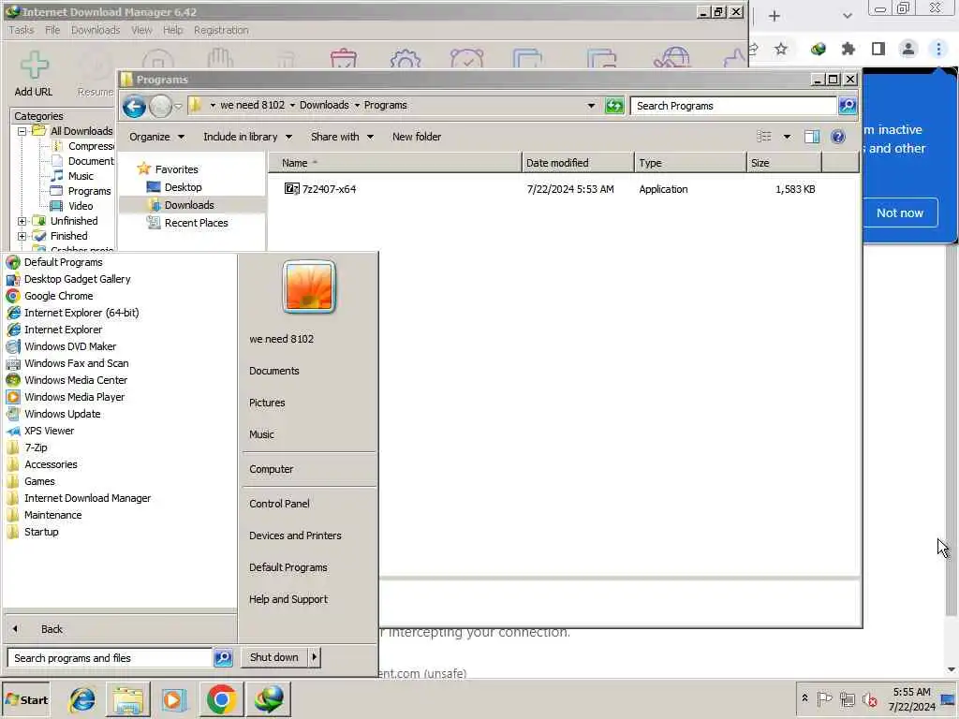Click Google Chrome taskbar icon
This screenshot has width=959, height=719.
[221, 699]
